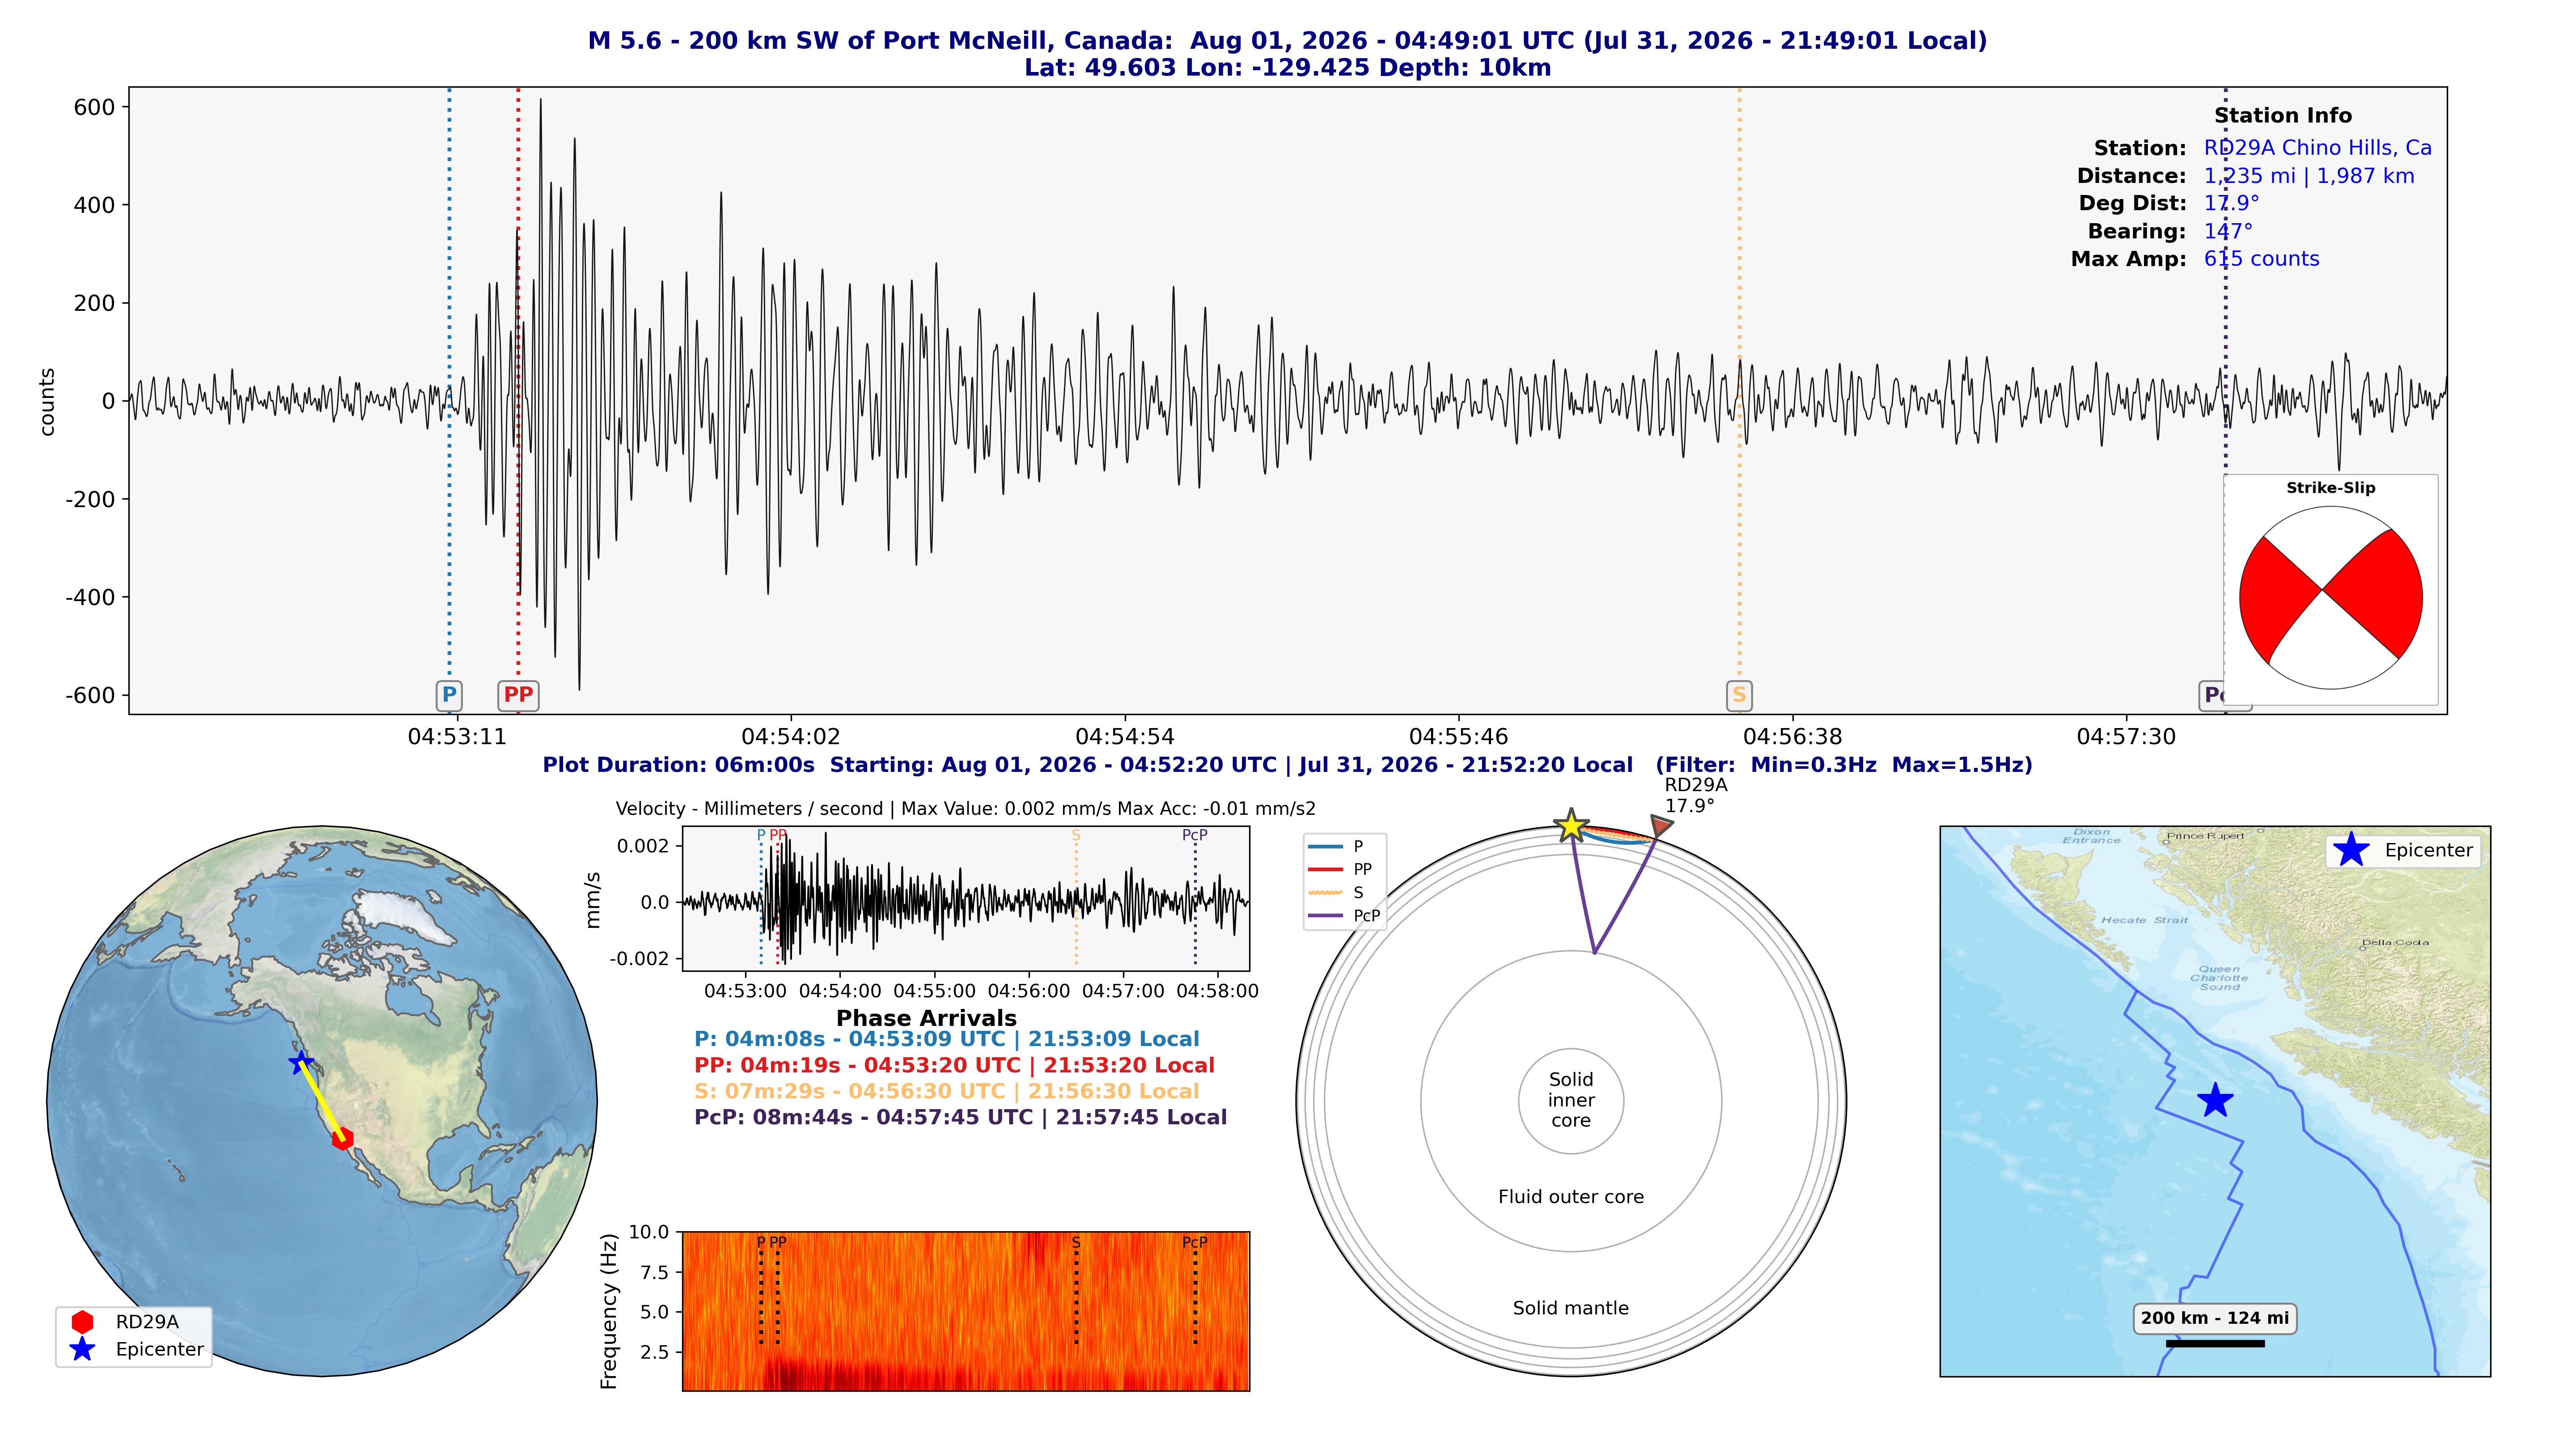This screenshot has height=1449, width=2576.
Task: Click the S phase label box on the main seismogram
Action: 1739,695
